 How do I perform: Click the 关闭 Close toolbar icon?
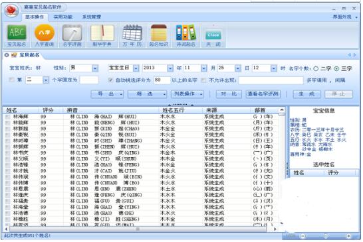coord(213,36)
